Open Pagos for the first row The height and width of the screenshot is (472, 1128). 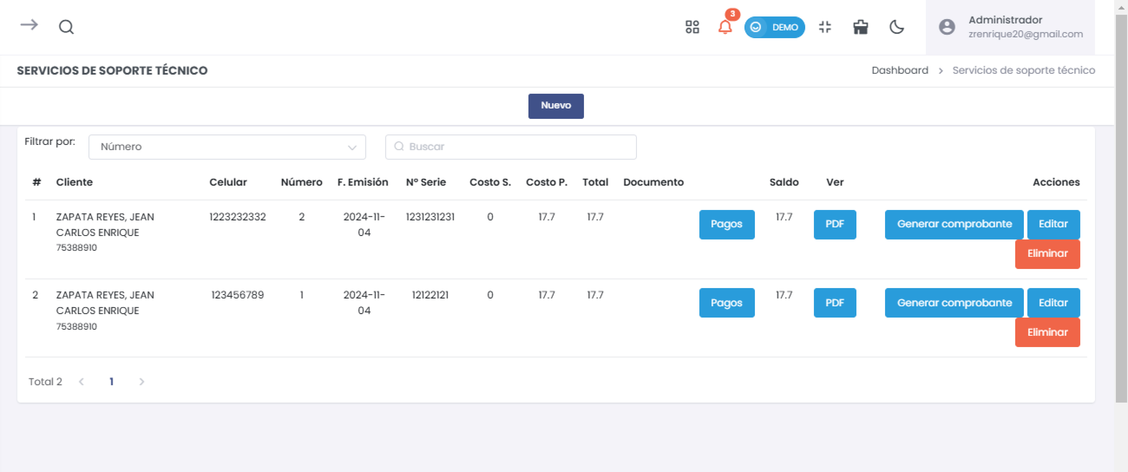(727, 224)
